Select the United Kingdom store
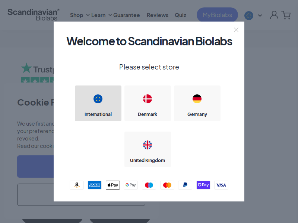Image resolution: width=298 pixels, height=223 pixels. pos(148,149)
